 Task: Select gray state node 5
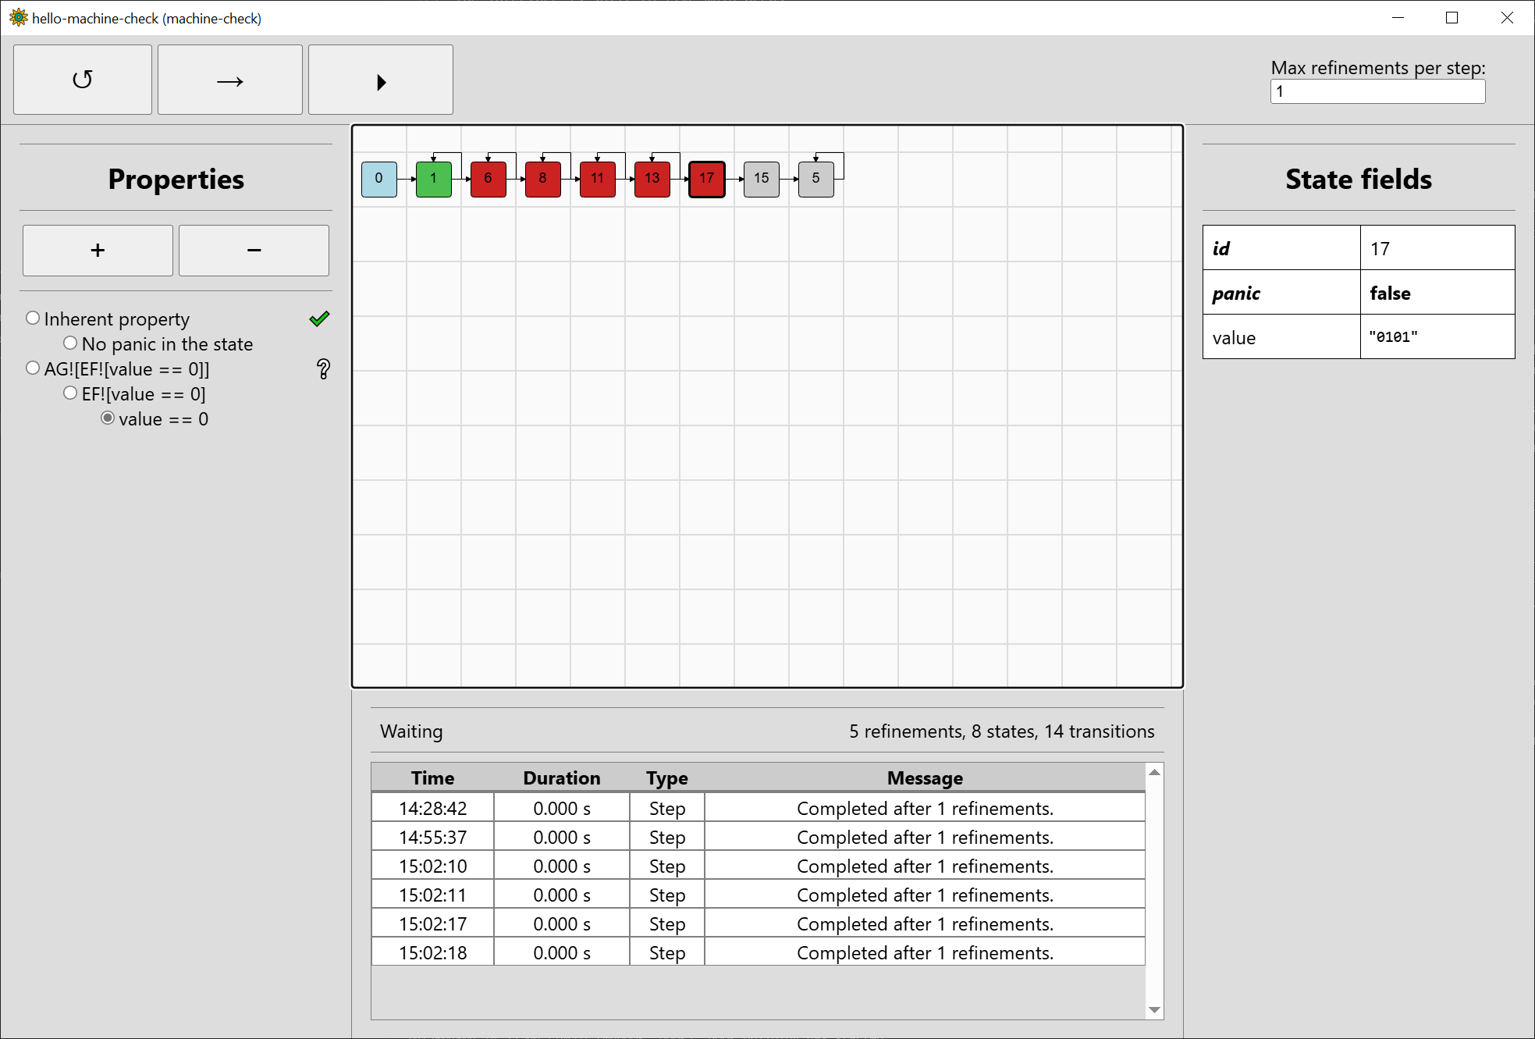[816, 179]
